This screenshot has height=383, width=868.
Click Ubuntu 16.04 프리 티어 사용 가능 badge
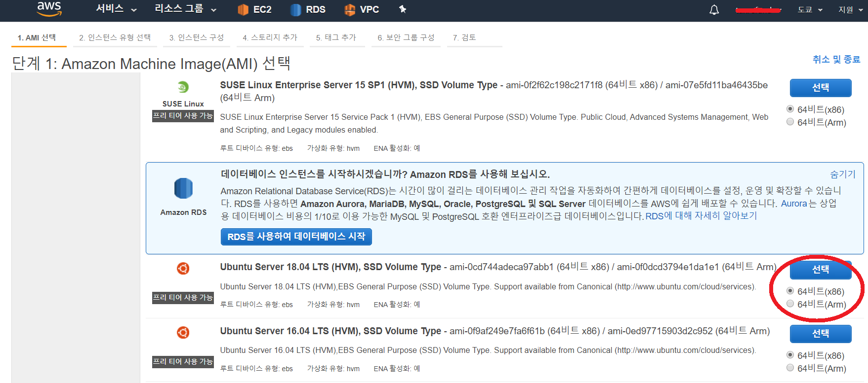pyautogui.click(x=183, y=362)
